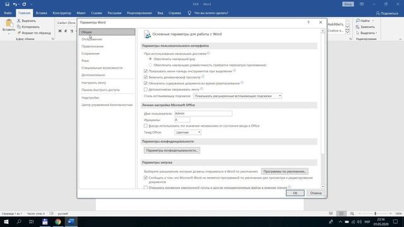
Task: Select 'Отображение' in options sidebar
Action: click(x=107, y=39)
